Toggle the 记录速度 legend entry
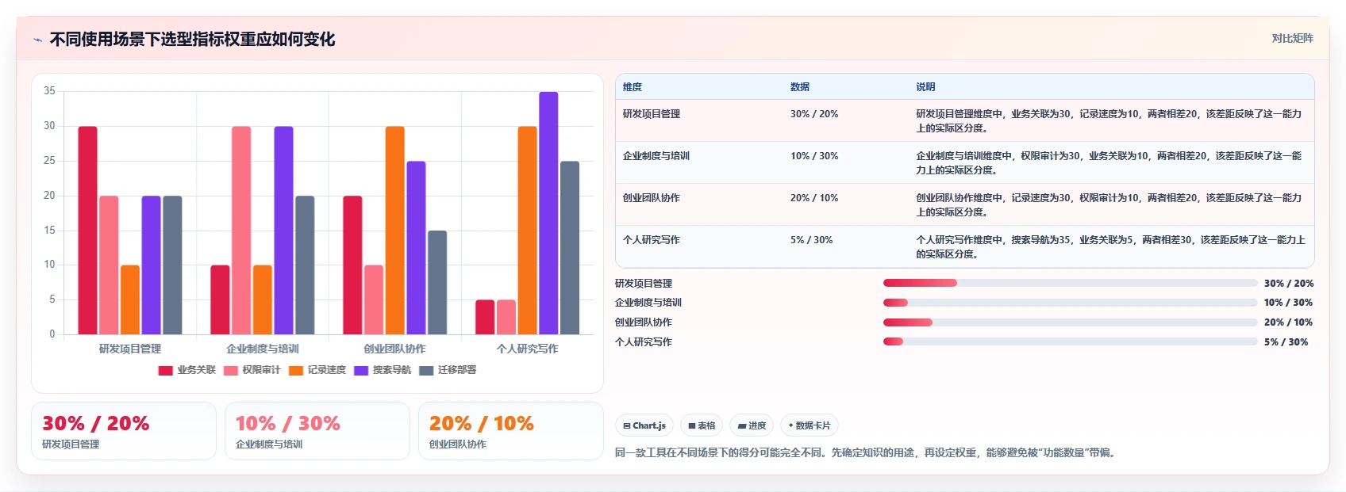The width and height of the screenshot is (1346, 492). 317,370
